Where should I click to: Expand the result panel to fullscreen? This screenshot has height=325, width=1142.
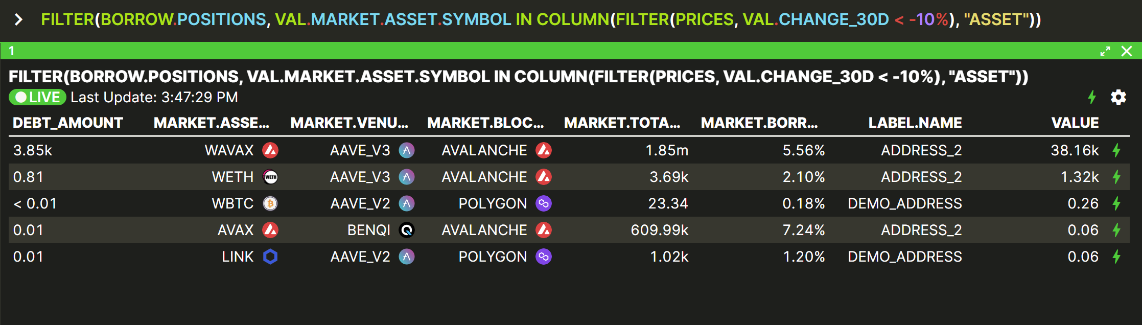click(1105, 51)
